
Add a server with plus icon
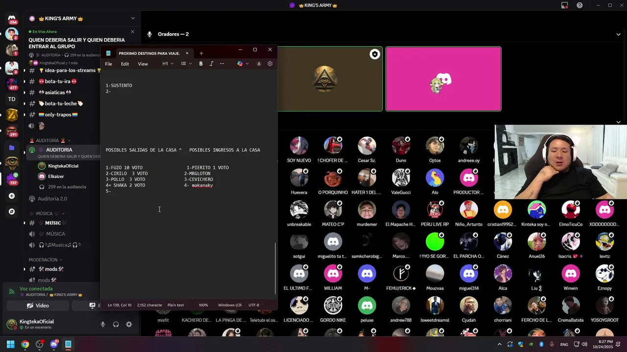tap(12, 196)
